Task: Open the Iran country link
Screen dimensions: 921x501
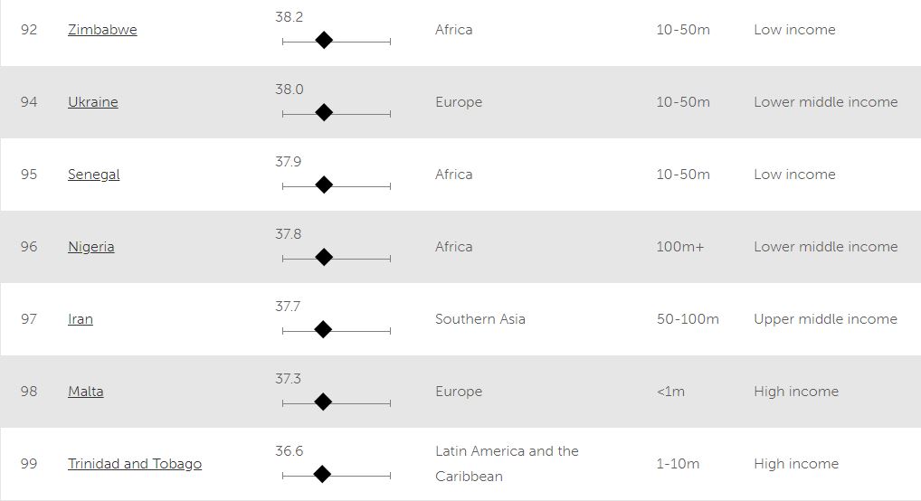Action: pos(80,319)
